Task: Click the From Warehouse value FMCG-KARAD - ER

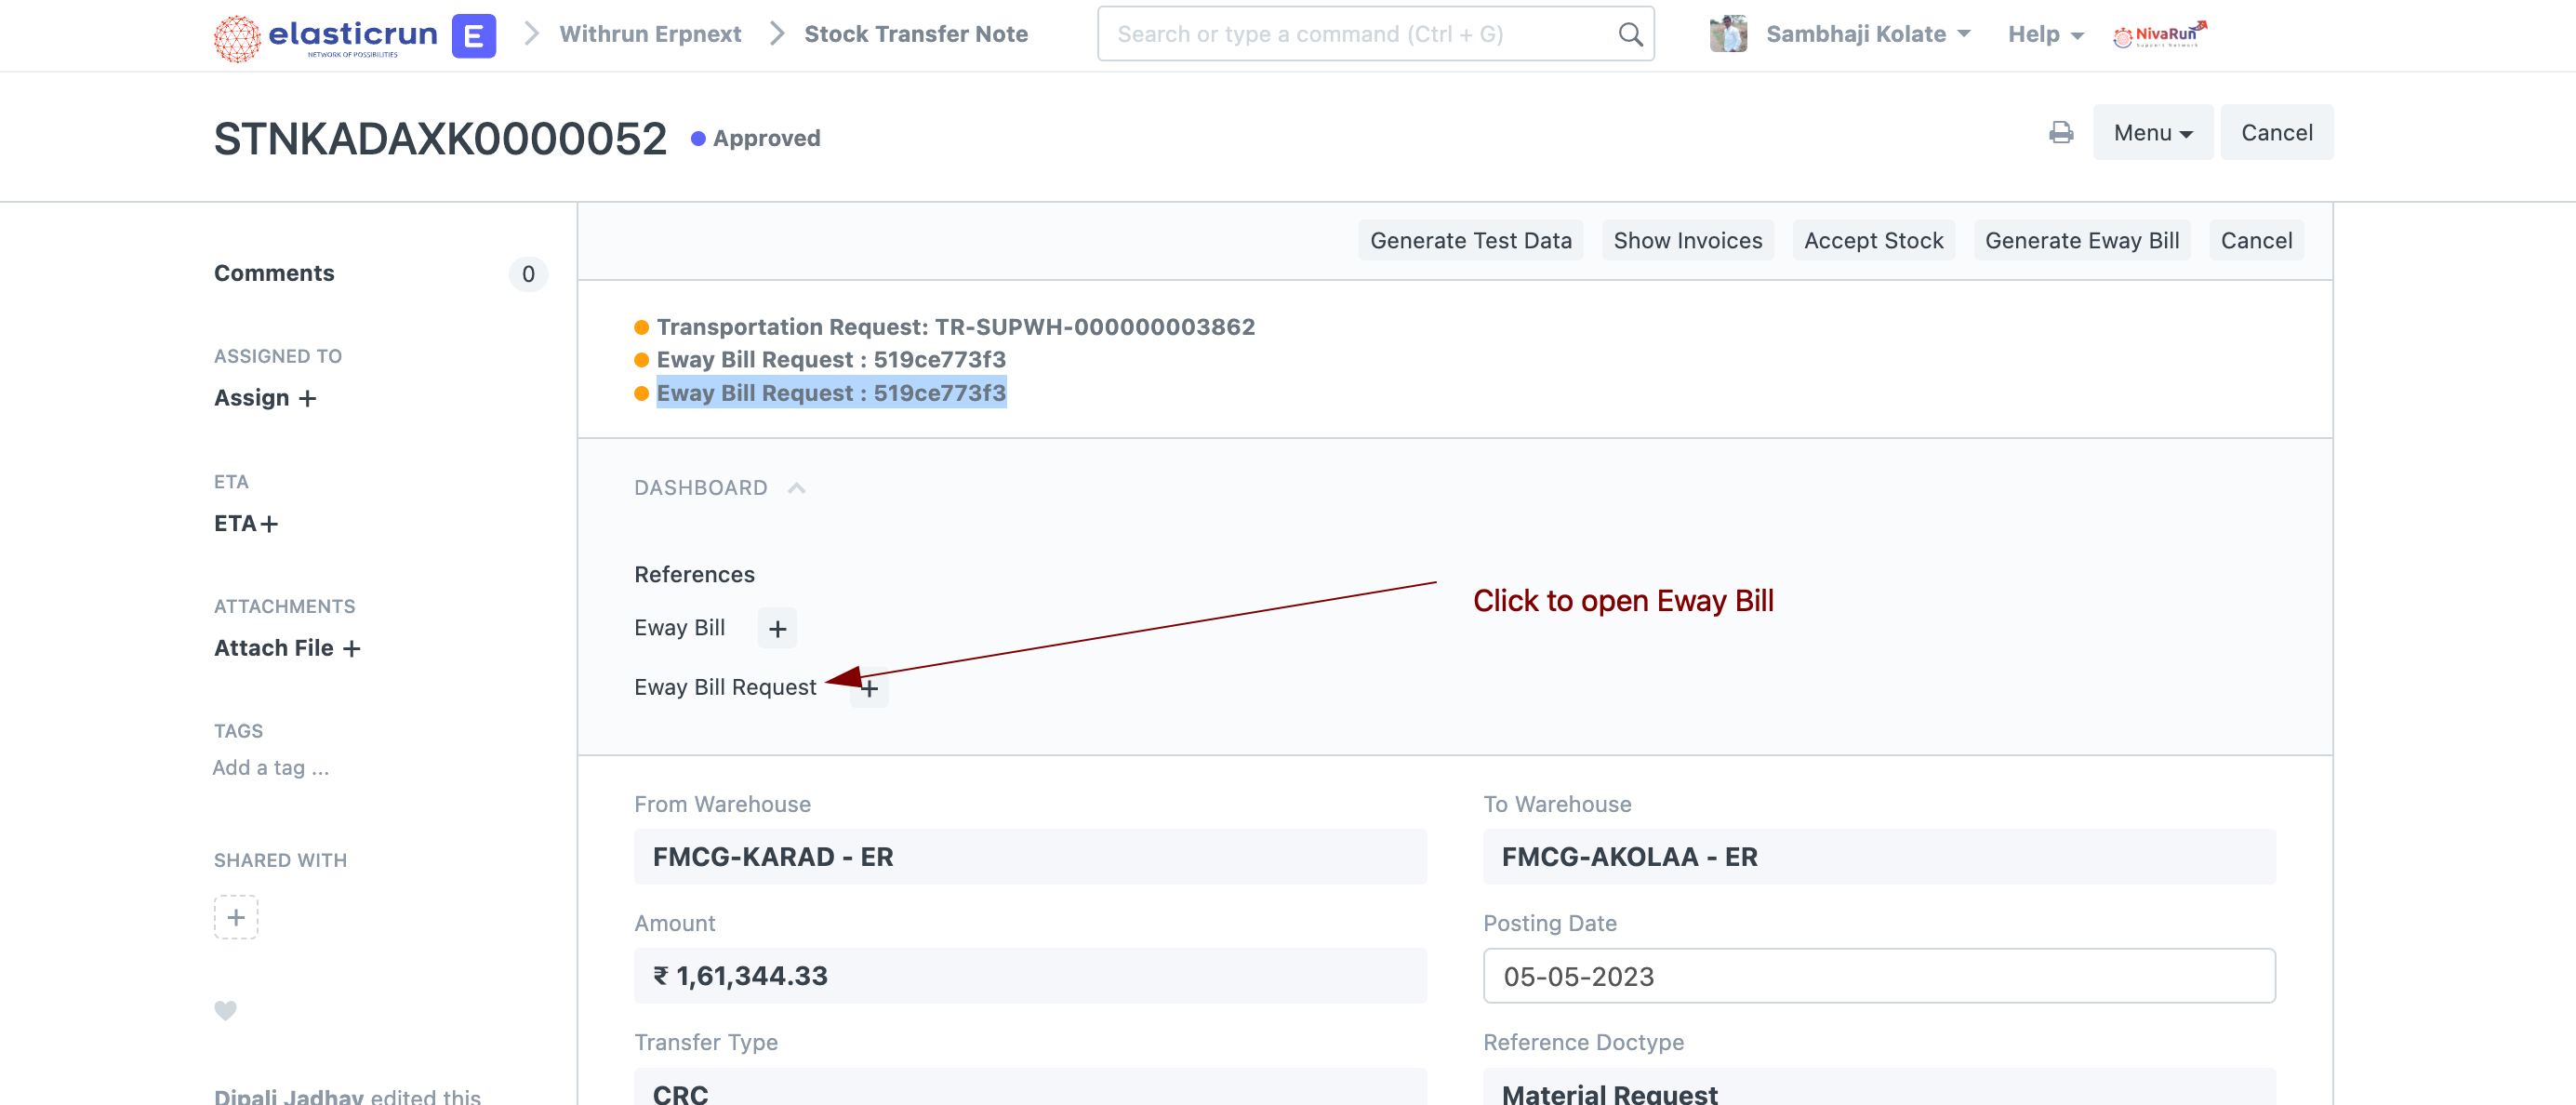Action: (1030, 858)
